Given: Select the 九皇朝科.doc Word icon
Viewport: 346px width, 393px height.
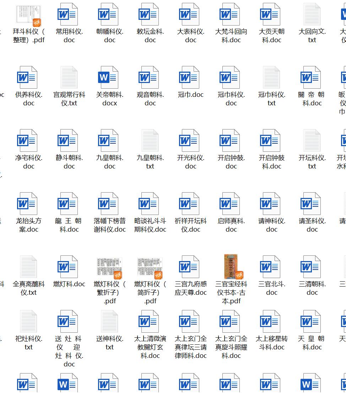Looking at the screenshot, I should pos(108,140).
